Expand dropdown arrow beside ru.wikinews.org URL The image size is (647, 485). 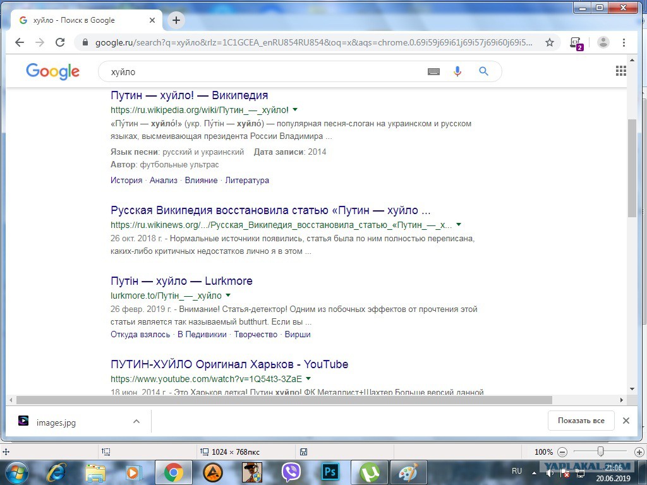pos(459,225)
